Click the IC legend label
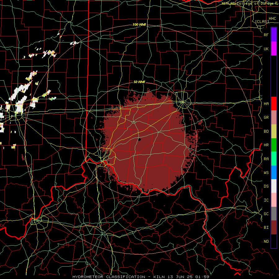This screenshot has width=279, height=279. pos(266,200)
